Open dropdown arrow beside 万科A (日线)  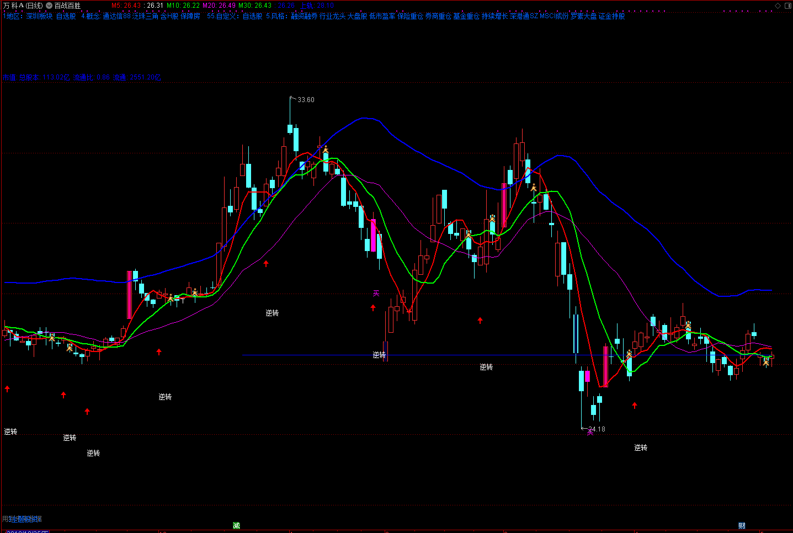(49, 6)
